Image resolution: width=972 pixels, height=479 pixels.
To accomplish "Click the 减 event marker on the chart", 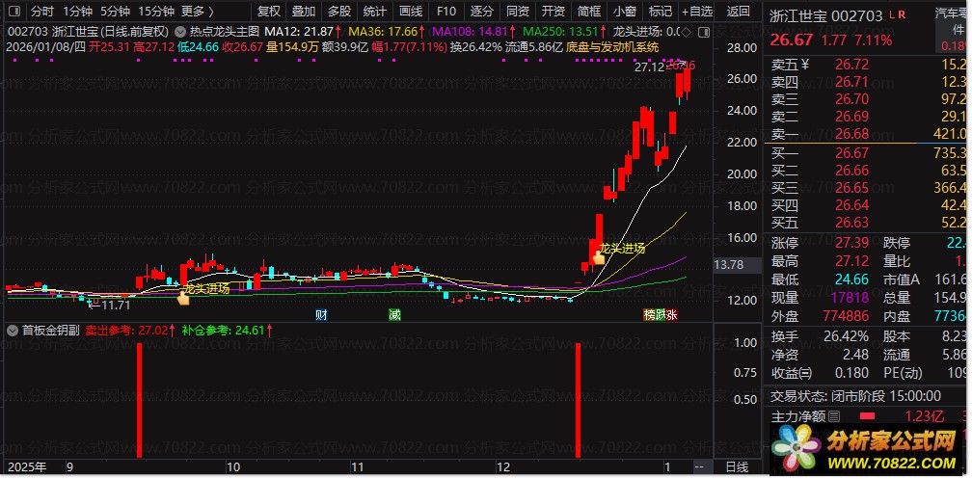I will click(394, 315).
